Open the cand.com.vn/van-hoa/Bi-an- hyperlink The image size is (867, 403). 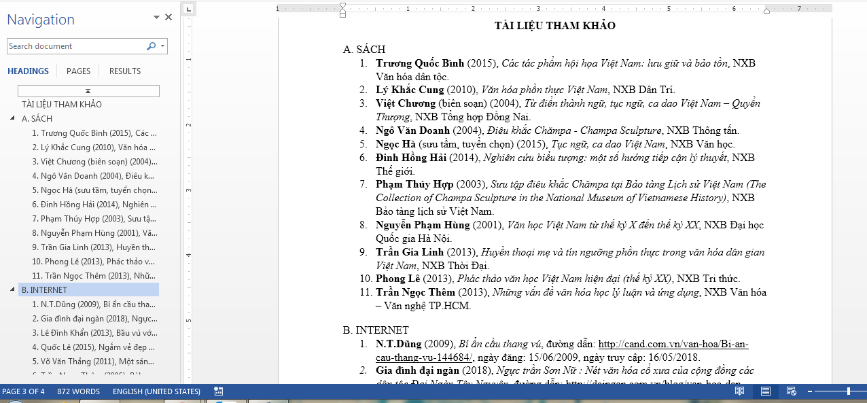673,345
